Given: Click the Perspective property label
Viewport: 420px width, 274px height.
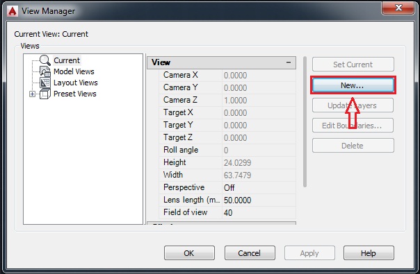Looking at the screenshot, I should click(x=184, y=187).
